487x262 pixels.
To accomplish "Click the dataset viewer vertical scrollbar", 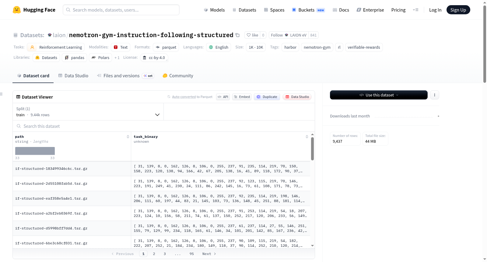I will (x=312, y=148).
